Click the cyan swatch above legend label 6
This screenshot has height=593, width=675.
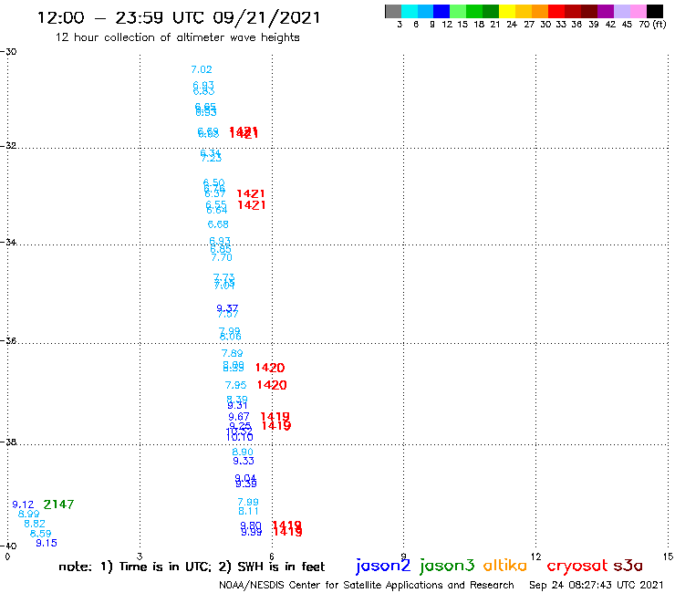click(410, 11)
